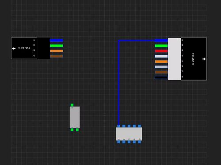Select the orange wire stub on connector #97165
Viewport: 221px width, 165px height.
[x=161, y=61]
